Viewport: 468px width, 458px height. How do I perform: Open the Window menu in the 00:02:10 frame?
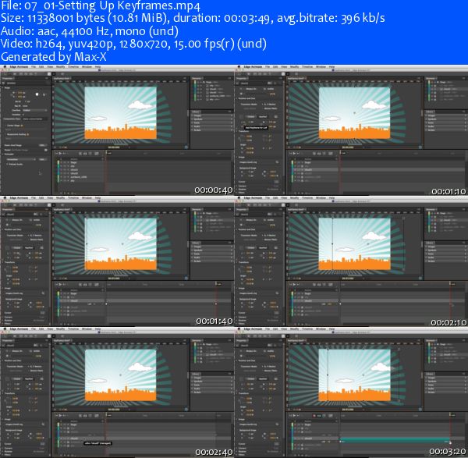pos(321,197)
